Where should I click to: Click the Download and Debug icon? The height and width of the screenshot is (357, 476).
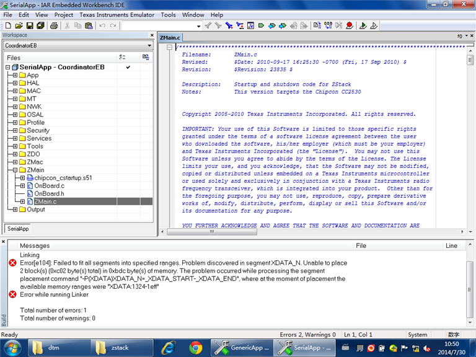tap(363, 26)
